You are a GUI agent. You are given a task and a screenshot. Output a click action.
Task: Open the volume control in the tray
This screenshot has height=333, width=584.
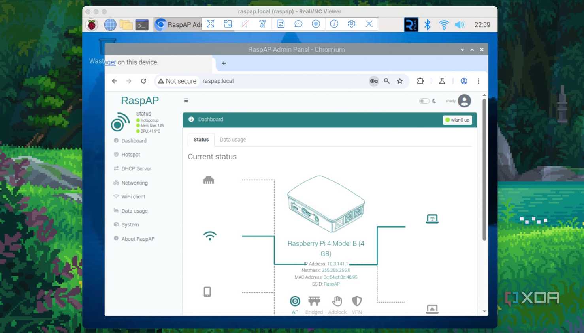(x=460, y=25)
